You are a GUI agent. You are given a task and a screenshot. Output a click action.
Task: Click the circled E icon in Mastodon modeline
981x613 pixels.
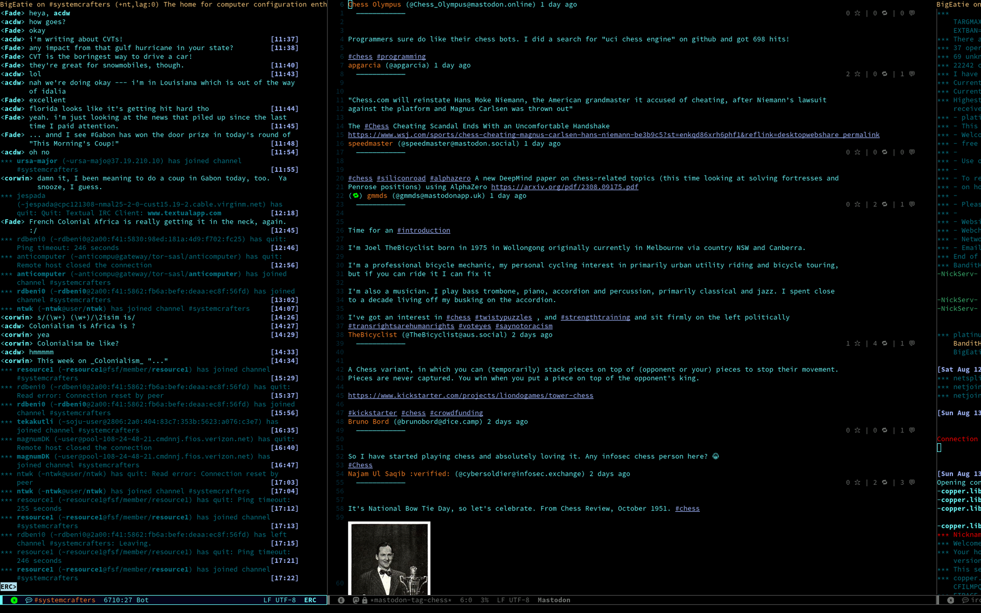click(x=341, y=600)
